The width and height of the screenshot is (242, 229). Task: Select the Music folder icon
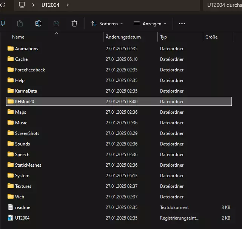point(11,122)
